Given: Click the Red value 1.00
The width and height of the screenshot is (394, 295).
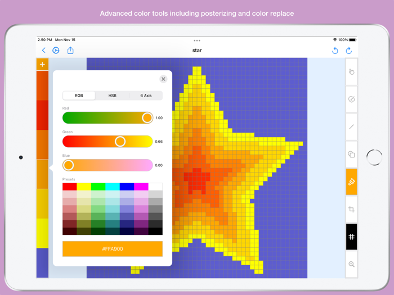Looking at the screenshot, I should 159,118.
